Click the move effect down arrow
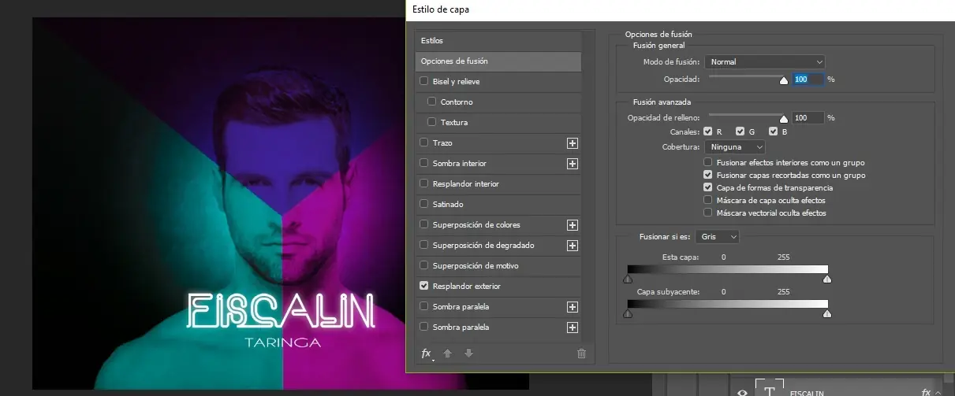 (468, 354)
